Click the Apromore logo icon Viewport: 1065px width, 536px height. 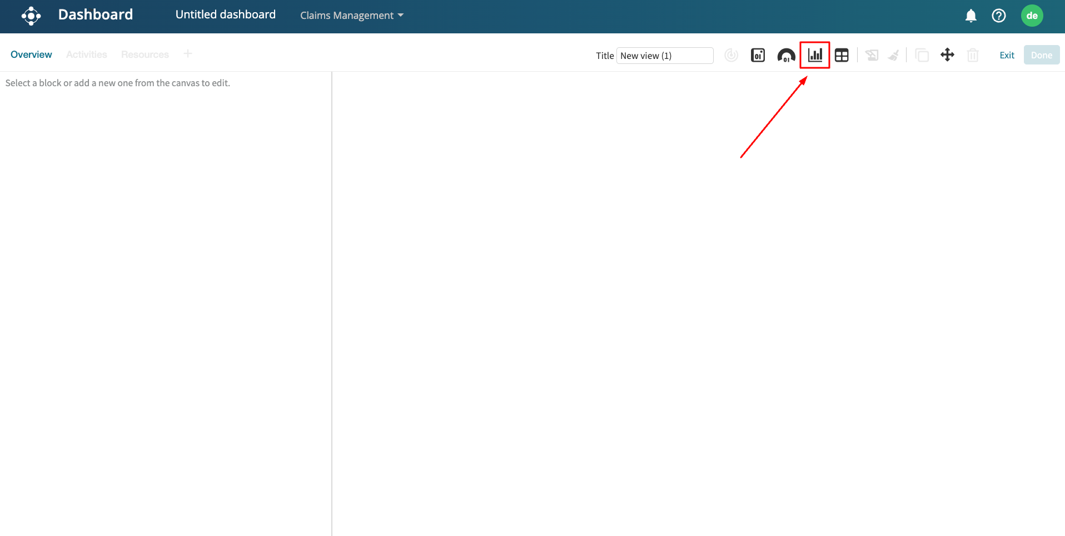pyautogui.click(x=31, y=16)
